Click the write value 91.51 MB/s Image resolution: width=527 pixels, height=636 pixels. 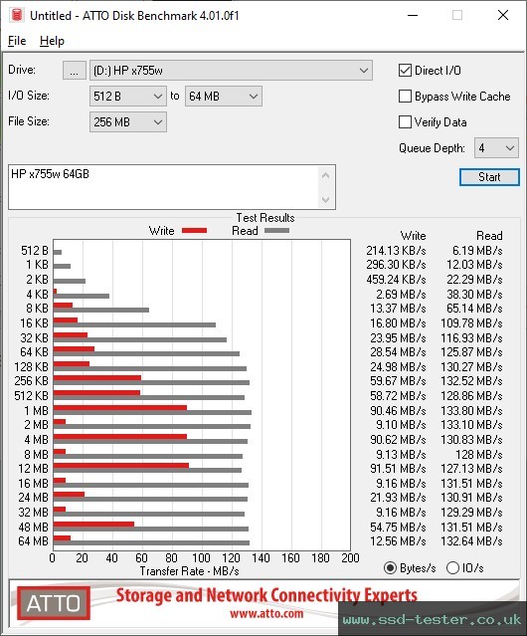[398, 469]
